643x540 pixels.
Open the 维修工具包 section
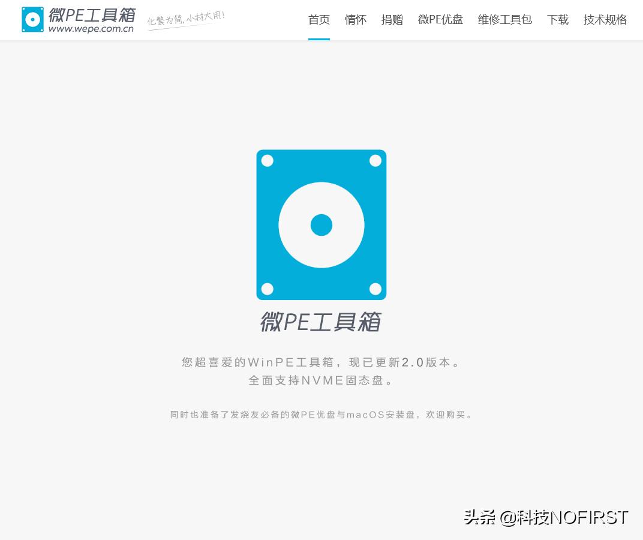[504, 20]
